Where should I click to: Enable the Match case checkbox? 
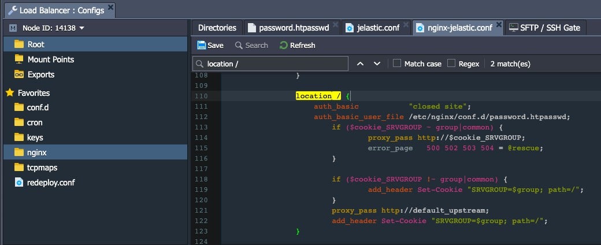coord(397,63)
